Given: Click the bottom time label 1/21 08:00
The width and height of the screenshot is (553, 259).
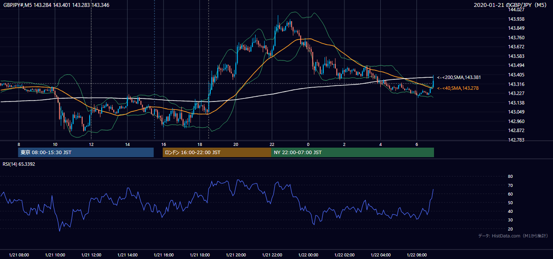Looking at the screenshot, I should coord(19,255).
